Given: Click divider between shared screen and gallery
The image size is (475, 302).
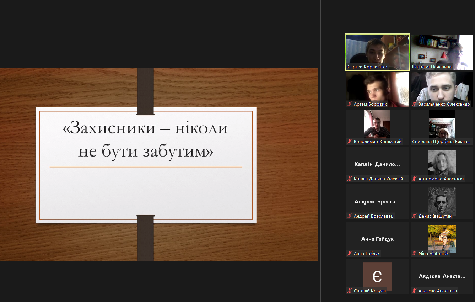Looking at the screenshot, I should 320,151.
